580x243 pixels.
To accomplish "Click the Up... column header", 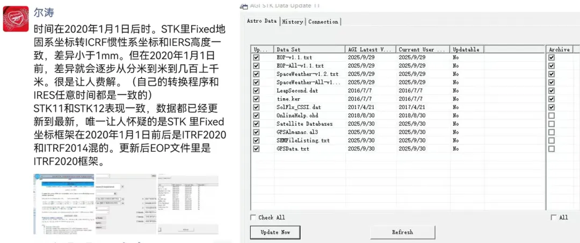I will click(x=262, y=49).
